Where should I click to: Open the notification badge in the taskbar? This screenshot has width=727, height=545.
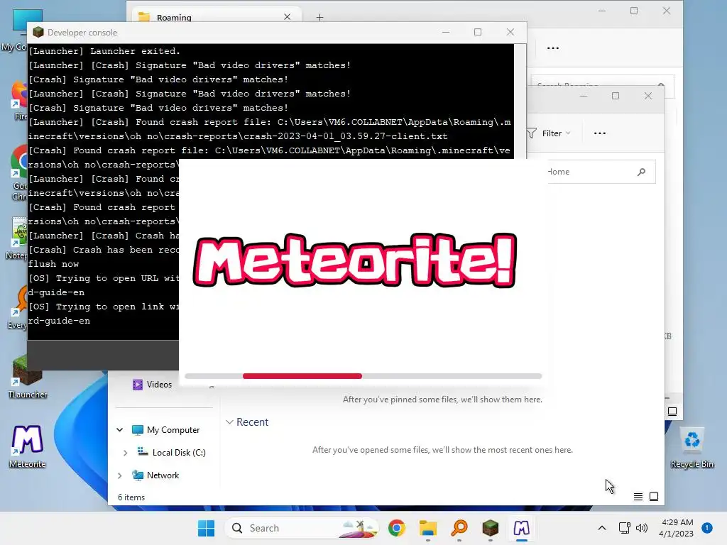(707, 528)
